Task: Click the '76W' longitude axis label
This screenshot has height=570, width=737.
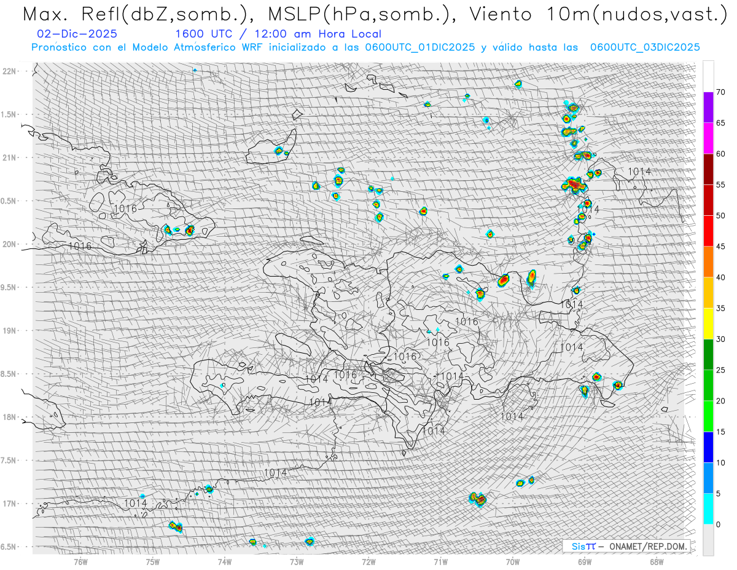Action: (x=80, y=561)
